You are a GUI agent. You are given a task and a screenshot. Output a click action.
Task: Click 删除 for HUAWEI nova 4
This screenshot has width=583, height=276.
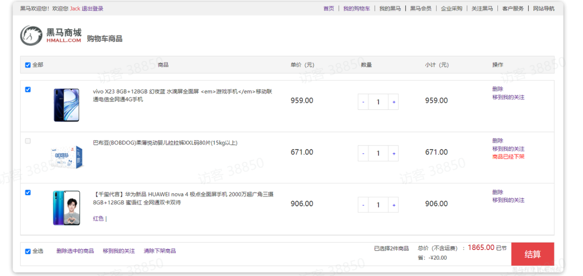coord(498,192)
